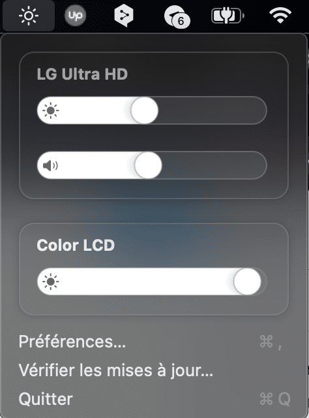Raise LG volume by clicking the unfilled track
Screen dimensions: 309x418
coord(214,165)
